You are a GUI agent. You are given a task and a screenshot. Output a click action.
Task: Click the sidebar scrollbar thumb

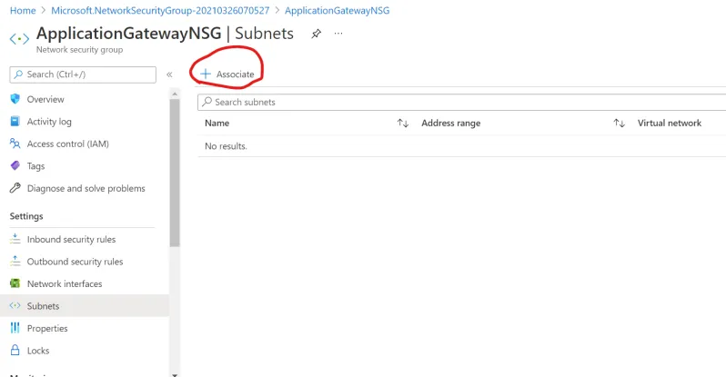175,173
